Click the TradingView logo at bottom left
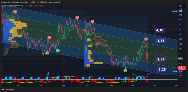 coord(8,90)
